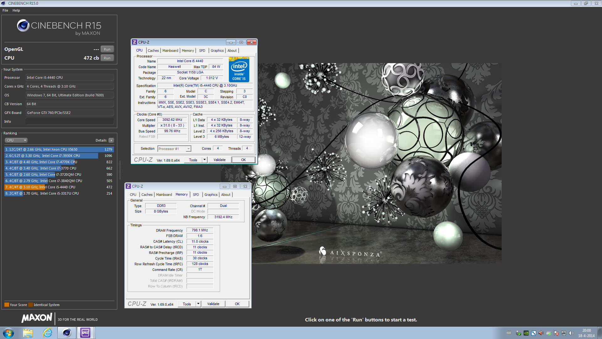Image resolution: width=602 pixels, height=339 pixels.
Task: Launch Internet Explorer from taskbar
Action: point(47,333)
